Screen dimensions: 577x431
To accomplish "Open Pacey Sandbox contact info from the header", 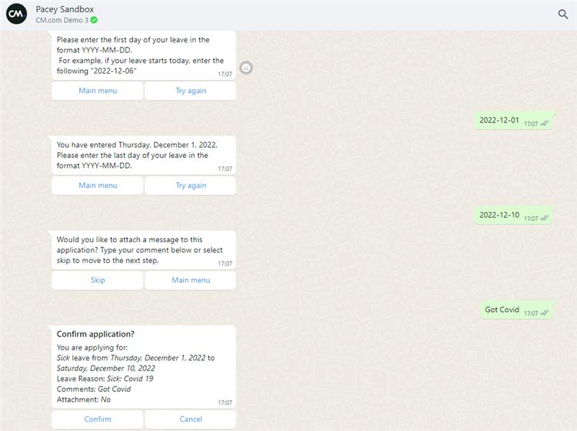I will click(64, 9).
